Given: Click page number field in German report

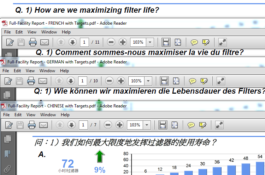Looking at the screenshot, I should [x=82, y=81].
